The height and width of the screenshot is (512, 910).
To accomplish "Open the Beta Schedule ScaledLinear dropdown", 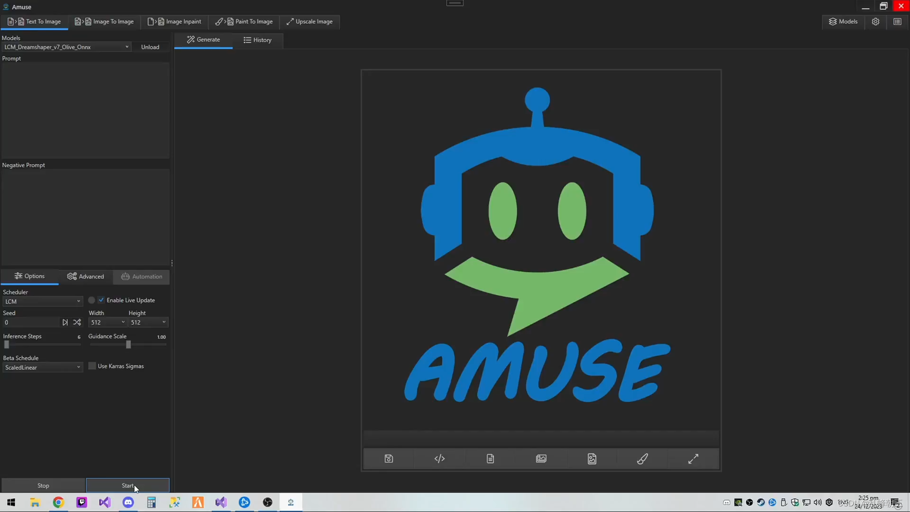I will [43, 367].
